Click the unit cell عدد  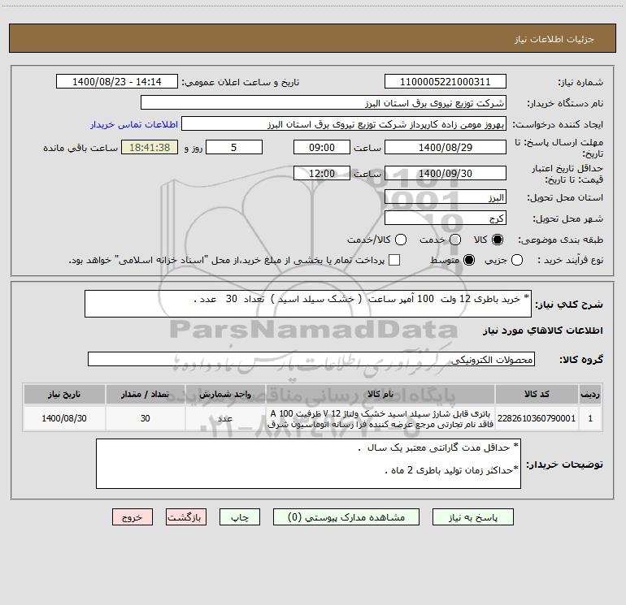225,418
